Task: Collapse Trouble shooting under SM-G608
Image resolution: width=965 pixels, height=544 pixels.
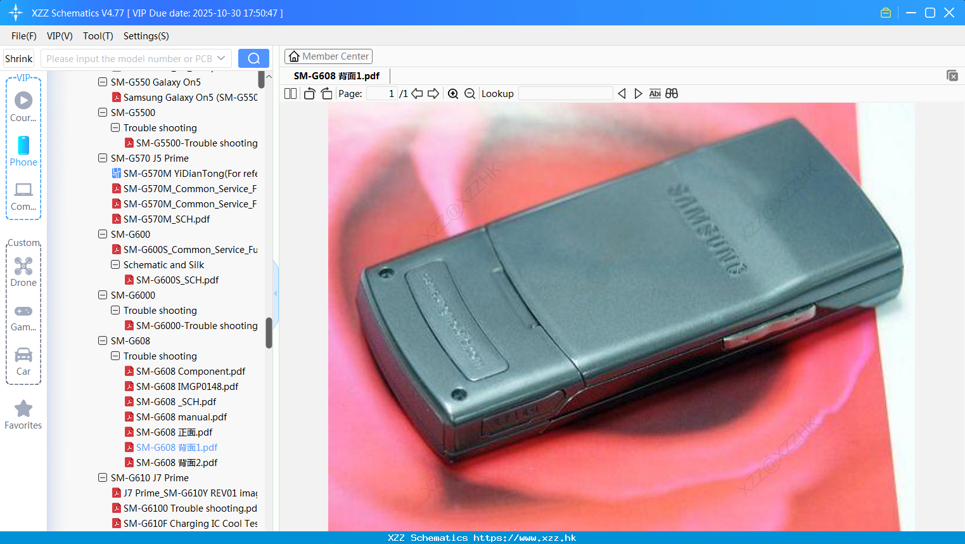Action: 115,356
